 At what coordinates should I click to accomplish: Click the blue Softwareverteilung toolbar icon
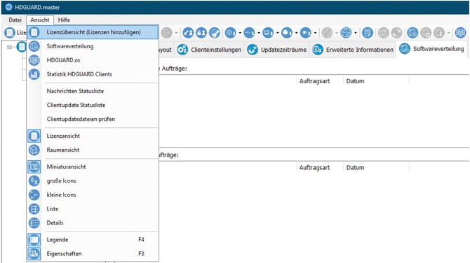coord(412,33)
